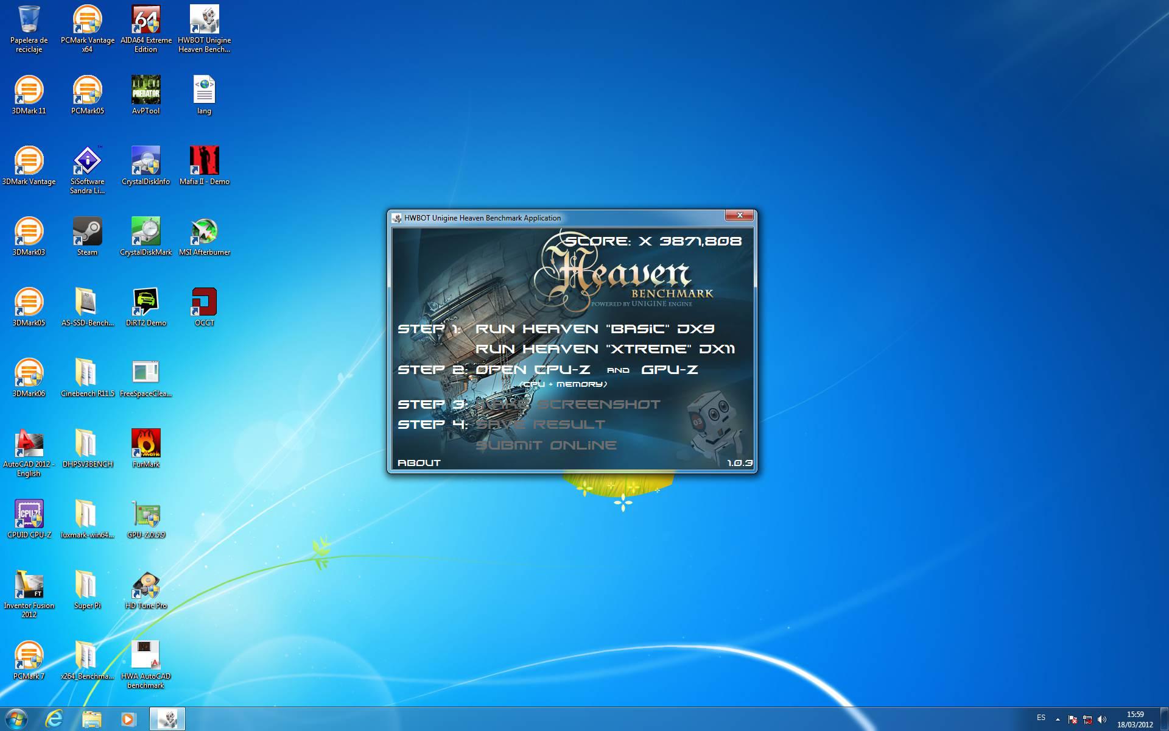Select SiSoftware Sandra Lite icon
This screenshot has width=1169, height=731.
click(x=88, y=170)
